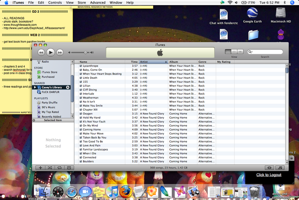Open Radio in the sidebar
299x200 pixels.
[45, 62]
